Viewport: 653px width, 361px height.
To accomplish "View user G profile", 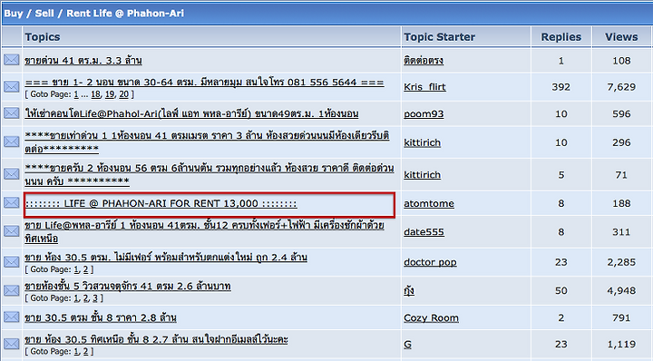I will pos(408,345).
